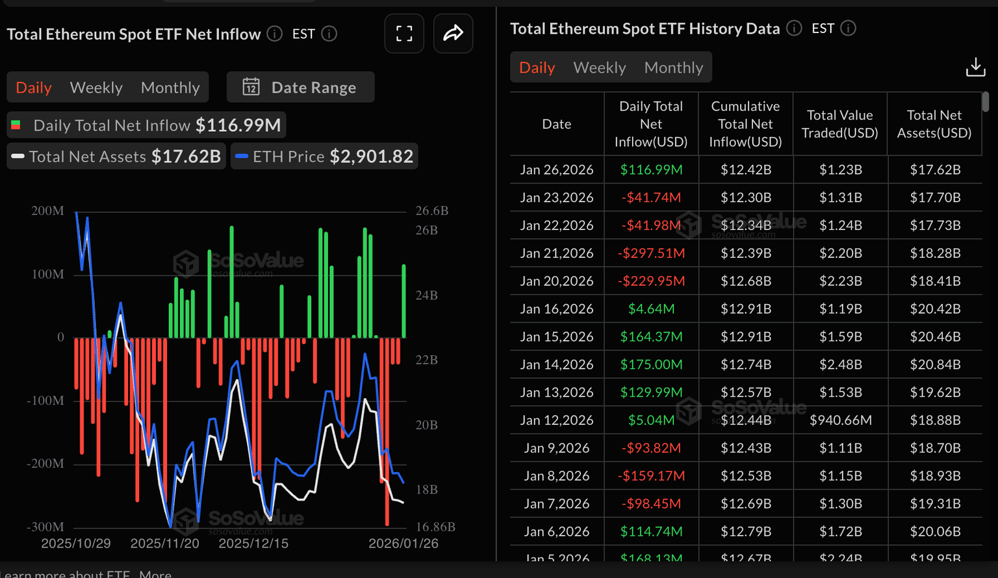Select Daily tab in history table

(537, 68)
